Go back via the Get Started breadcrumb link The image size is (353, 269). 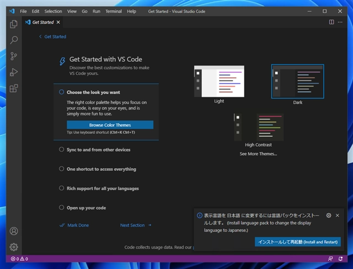point(53,36)
